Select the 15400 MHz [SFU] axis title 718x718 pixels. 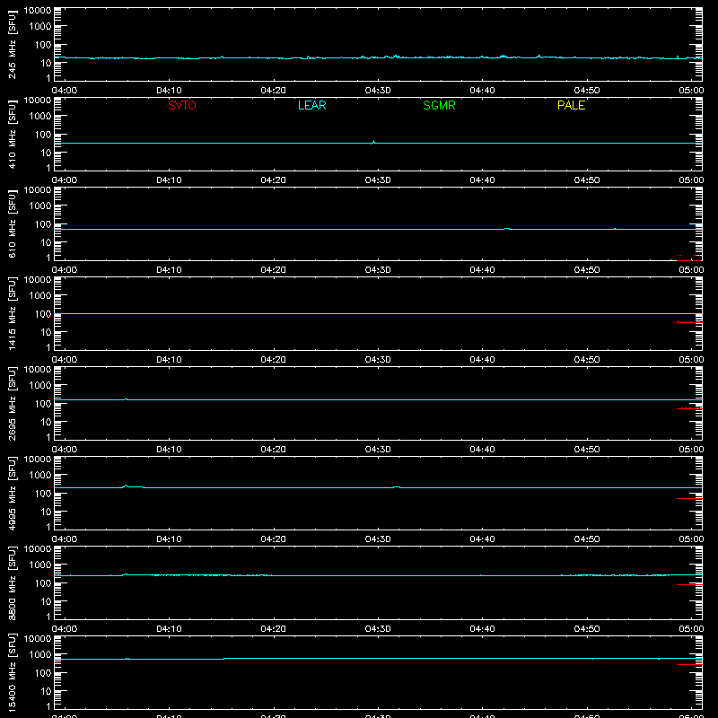tap(12, 672)
